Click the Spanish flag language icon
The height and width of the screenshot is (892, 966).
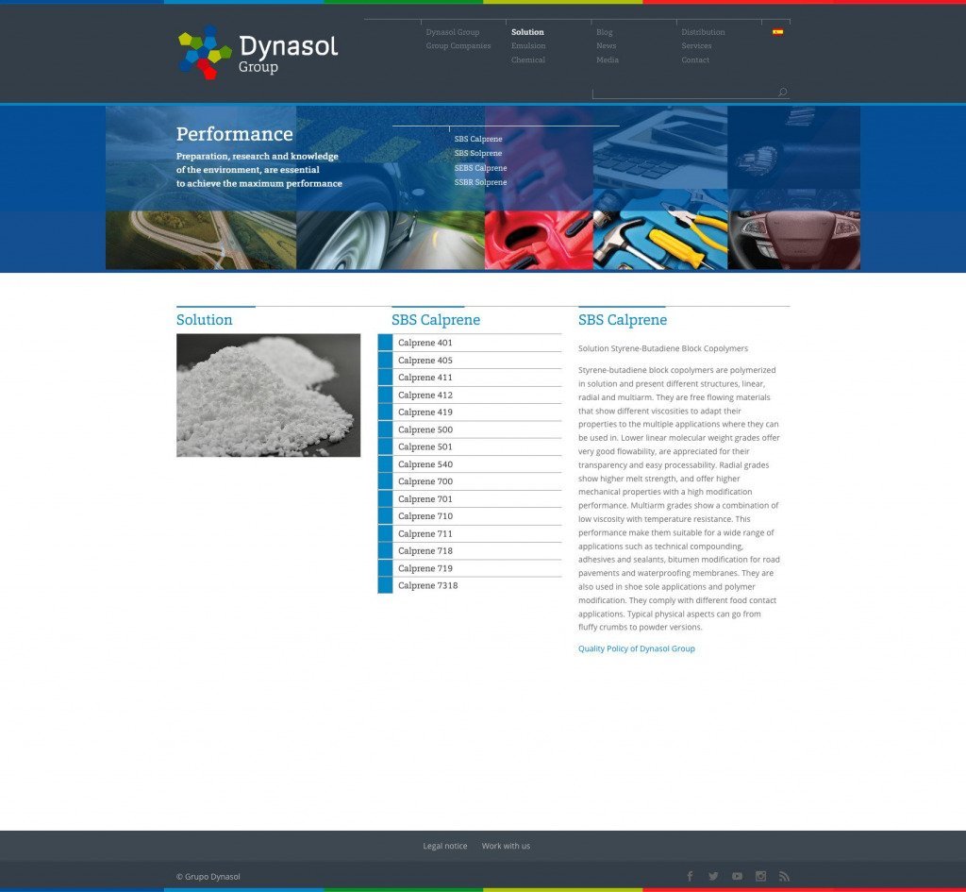(x=777, y=32)
